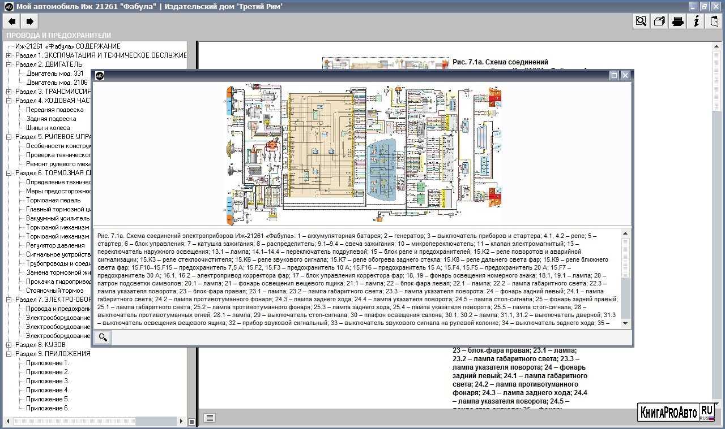Exit the program via the door icon
Screen dimensions: 725x429
point(714,21)
